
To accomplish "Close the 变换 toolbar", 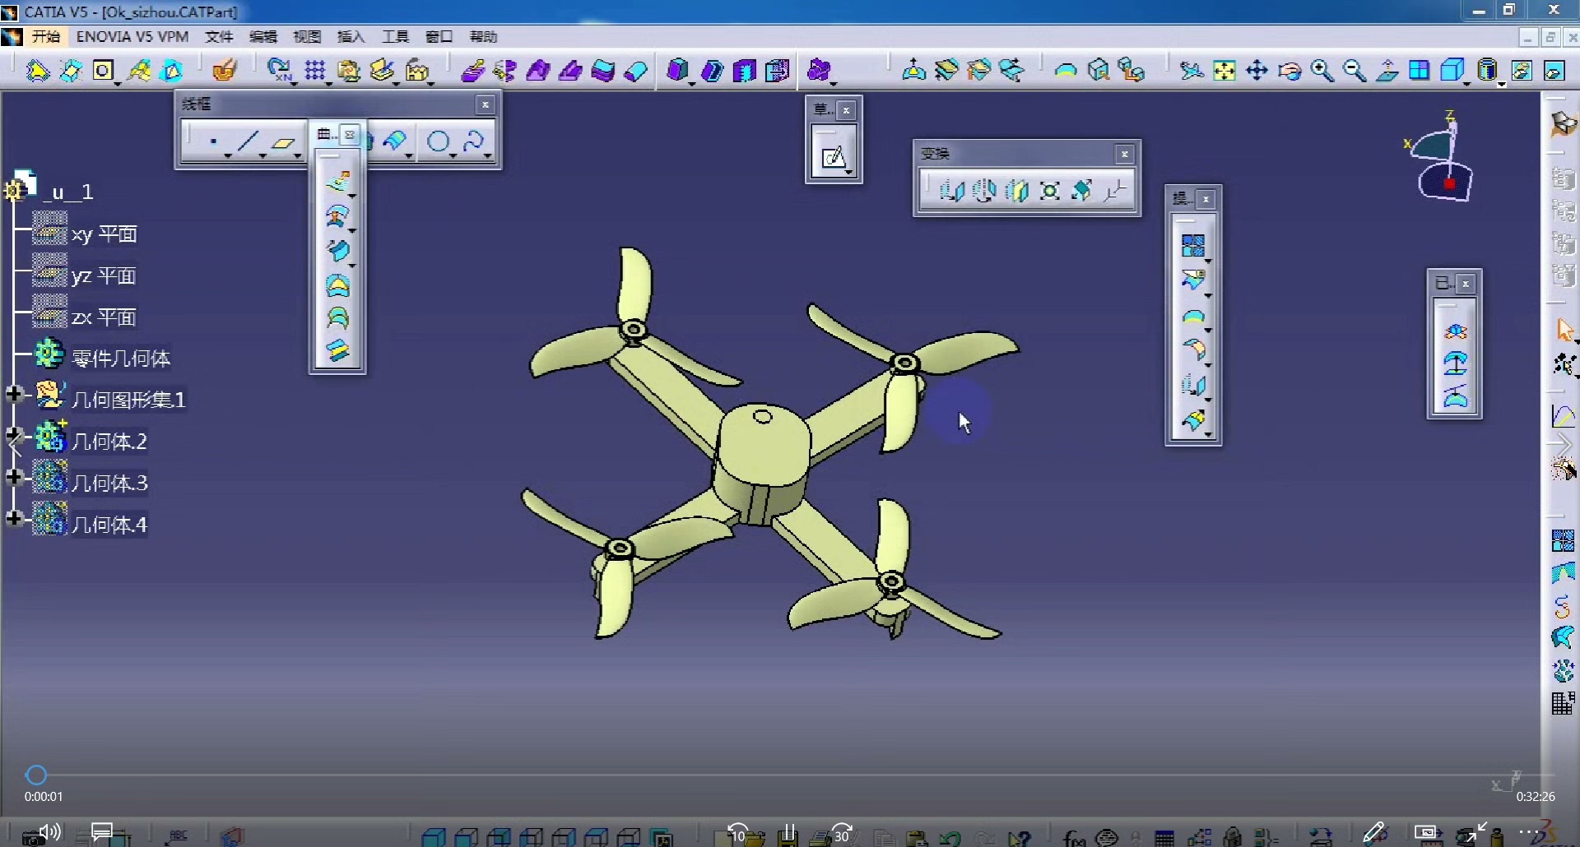I will coord(1125,155).
